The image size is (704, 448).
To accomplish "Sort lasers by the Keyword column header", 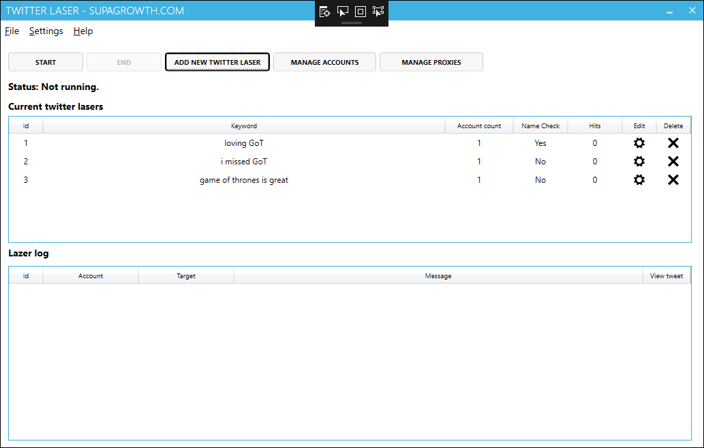I will tap(244, 126).
